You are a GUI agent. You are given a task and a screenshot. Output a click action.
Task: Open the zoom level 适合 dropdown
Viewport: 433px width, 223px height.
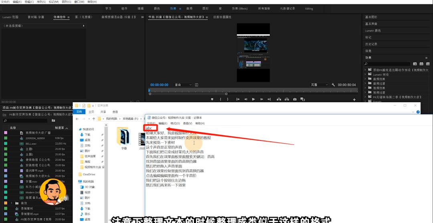pos(182,85)
